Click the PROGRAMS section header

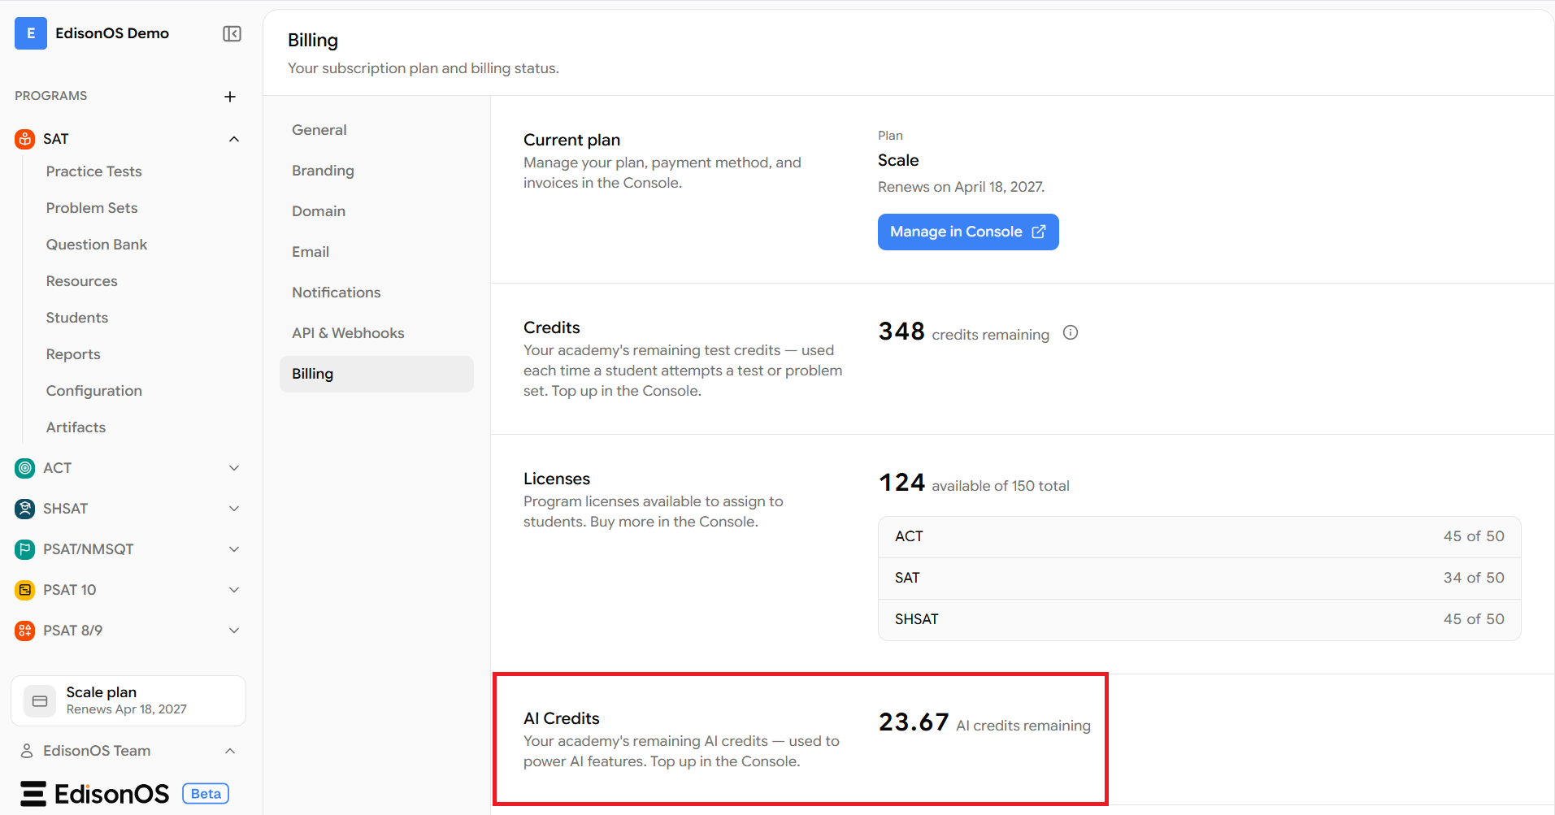coord(50,96)
